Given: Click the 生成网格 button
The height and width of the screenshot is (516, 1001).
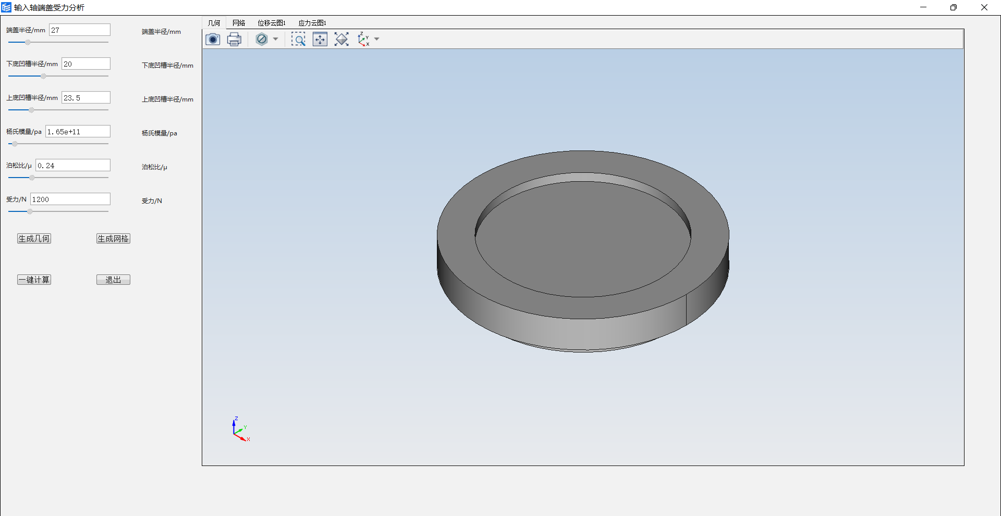Looking at the screenshot, I should 113,238.
